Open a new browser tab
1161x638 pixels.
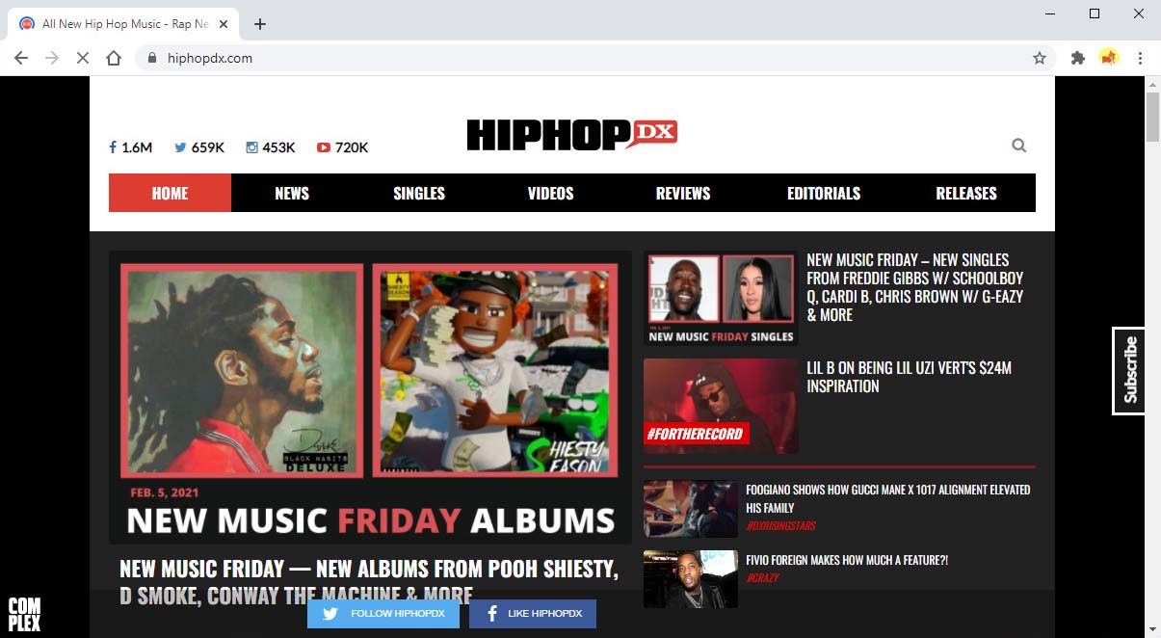coord(259,24)
